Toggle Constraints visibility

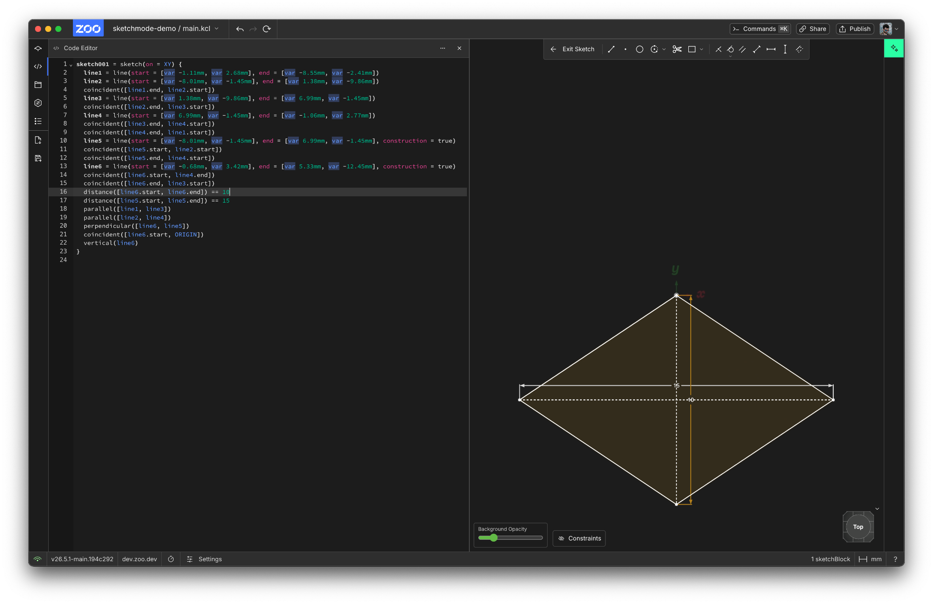[579, 538]
